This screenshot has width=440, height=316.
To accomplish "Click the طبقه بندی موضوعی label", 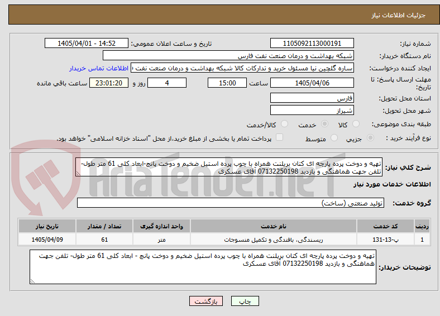I will [x=401, y=124].
